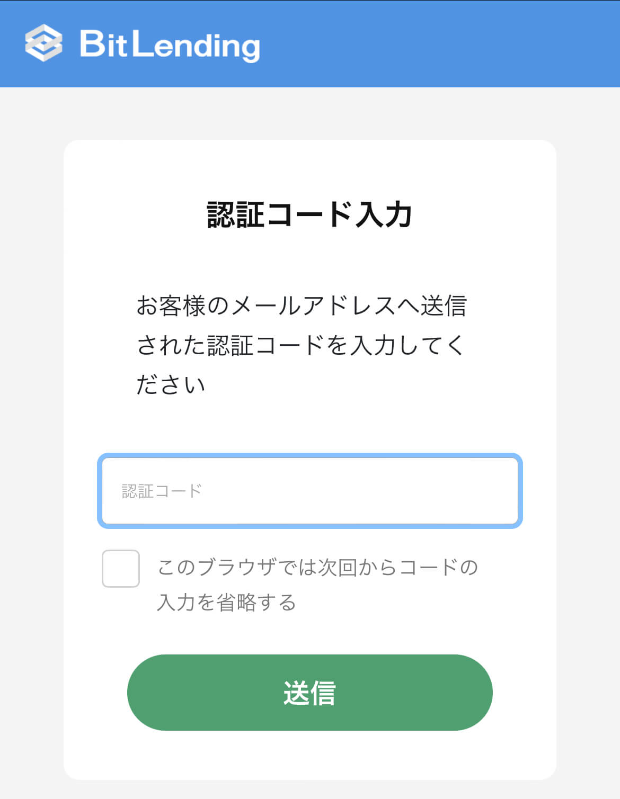This screenshot has width=620, height=799.
Task: Click the 送信 submit button
Action: [310, 692]
